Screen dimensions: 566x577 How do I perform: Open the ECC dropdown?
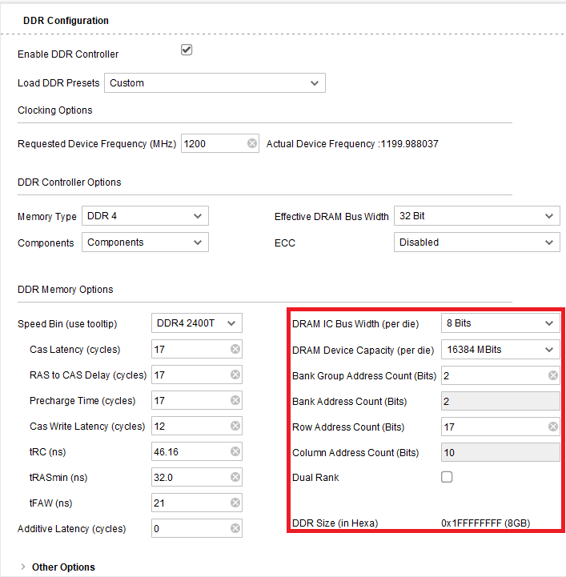pyautogui.click(x=476, y=242)
